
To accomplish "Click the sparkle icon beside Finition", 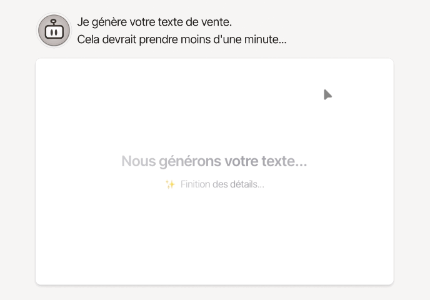I will (x=170, y=184).
